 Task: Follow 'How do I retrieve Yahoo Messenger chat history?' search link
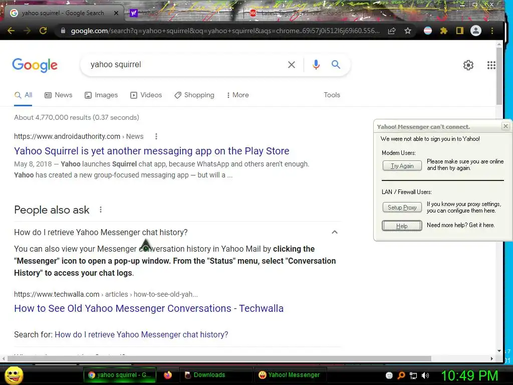coord(141,334)
